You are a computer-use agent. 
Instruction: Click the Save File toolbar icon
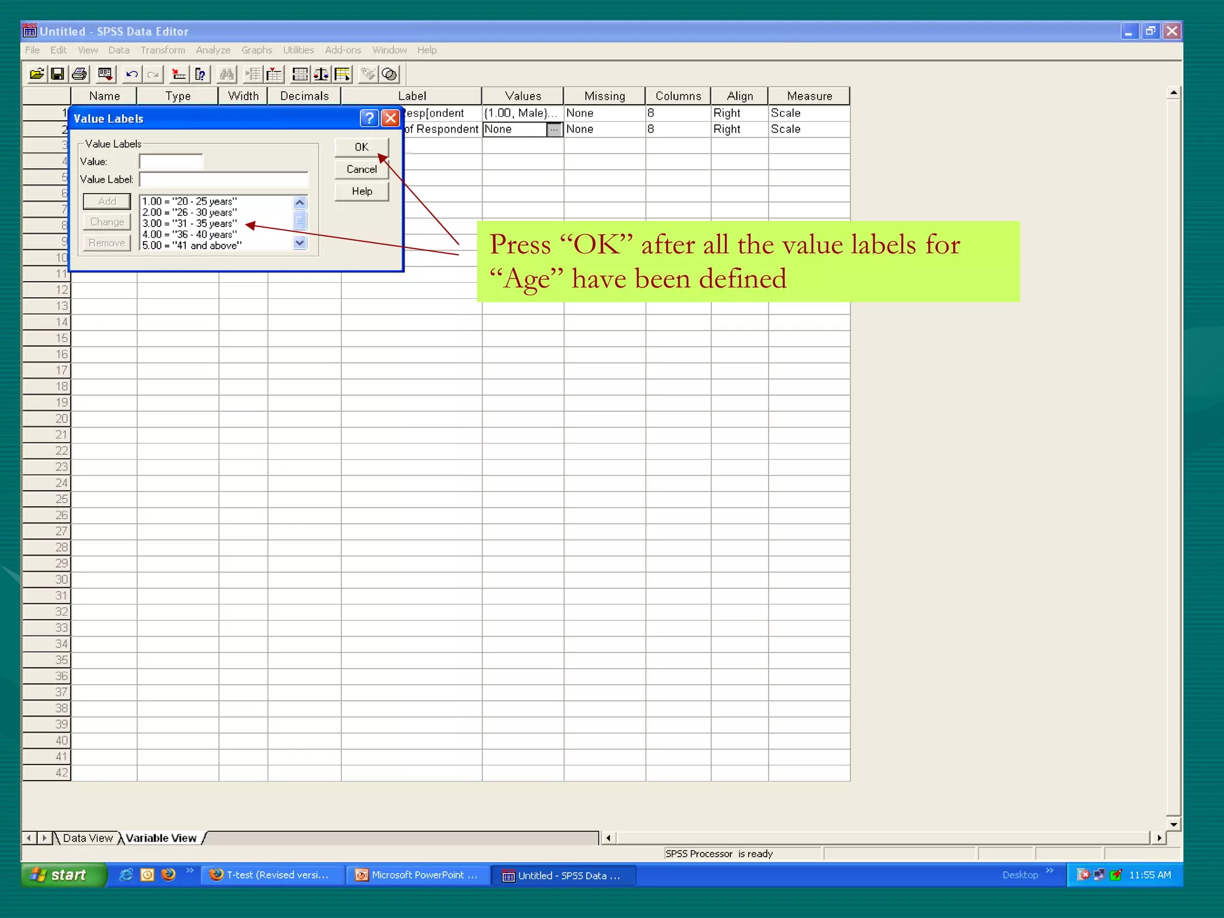click(57, 74)
